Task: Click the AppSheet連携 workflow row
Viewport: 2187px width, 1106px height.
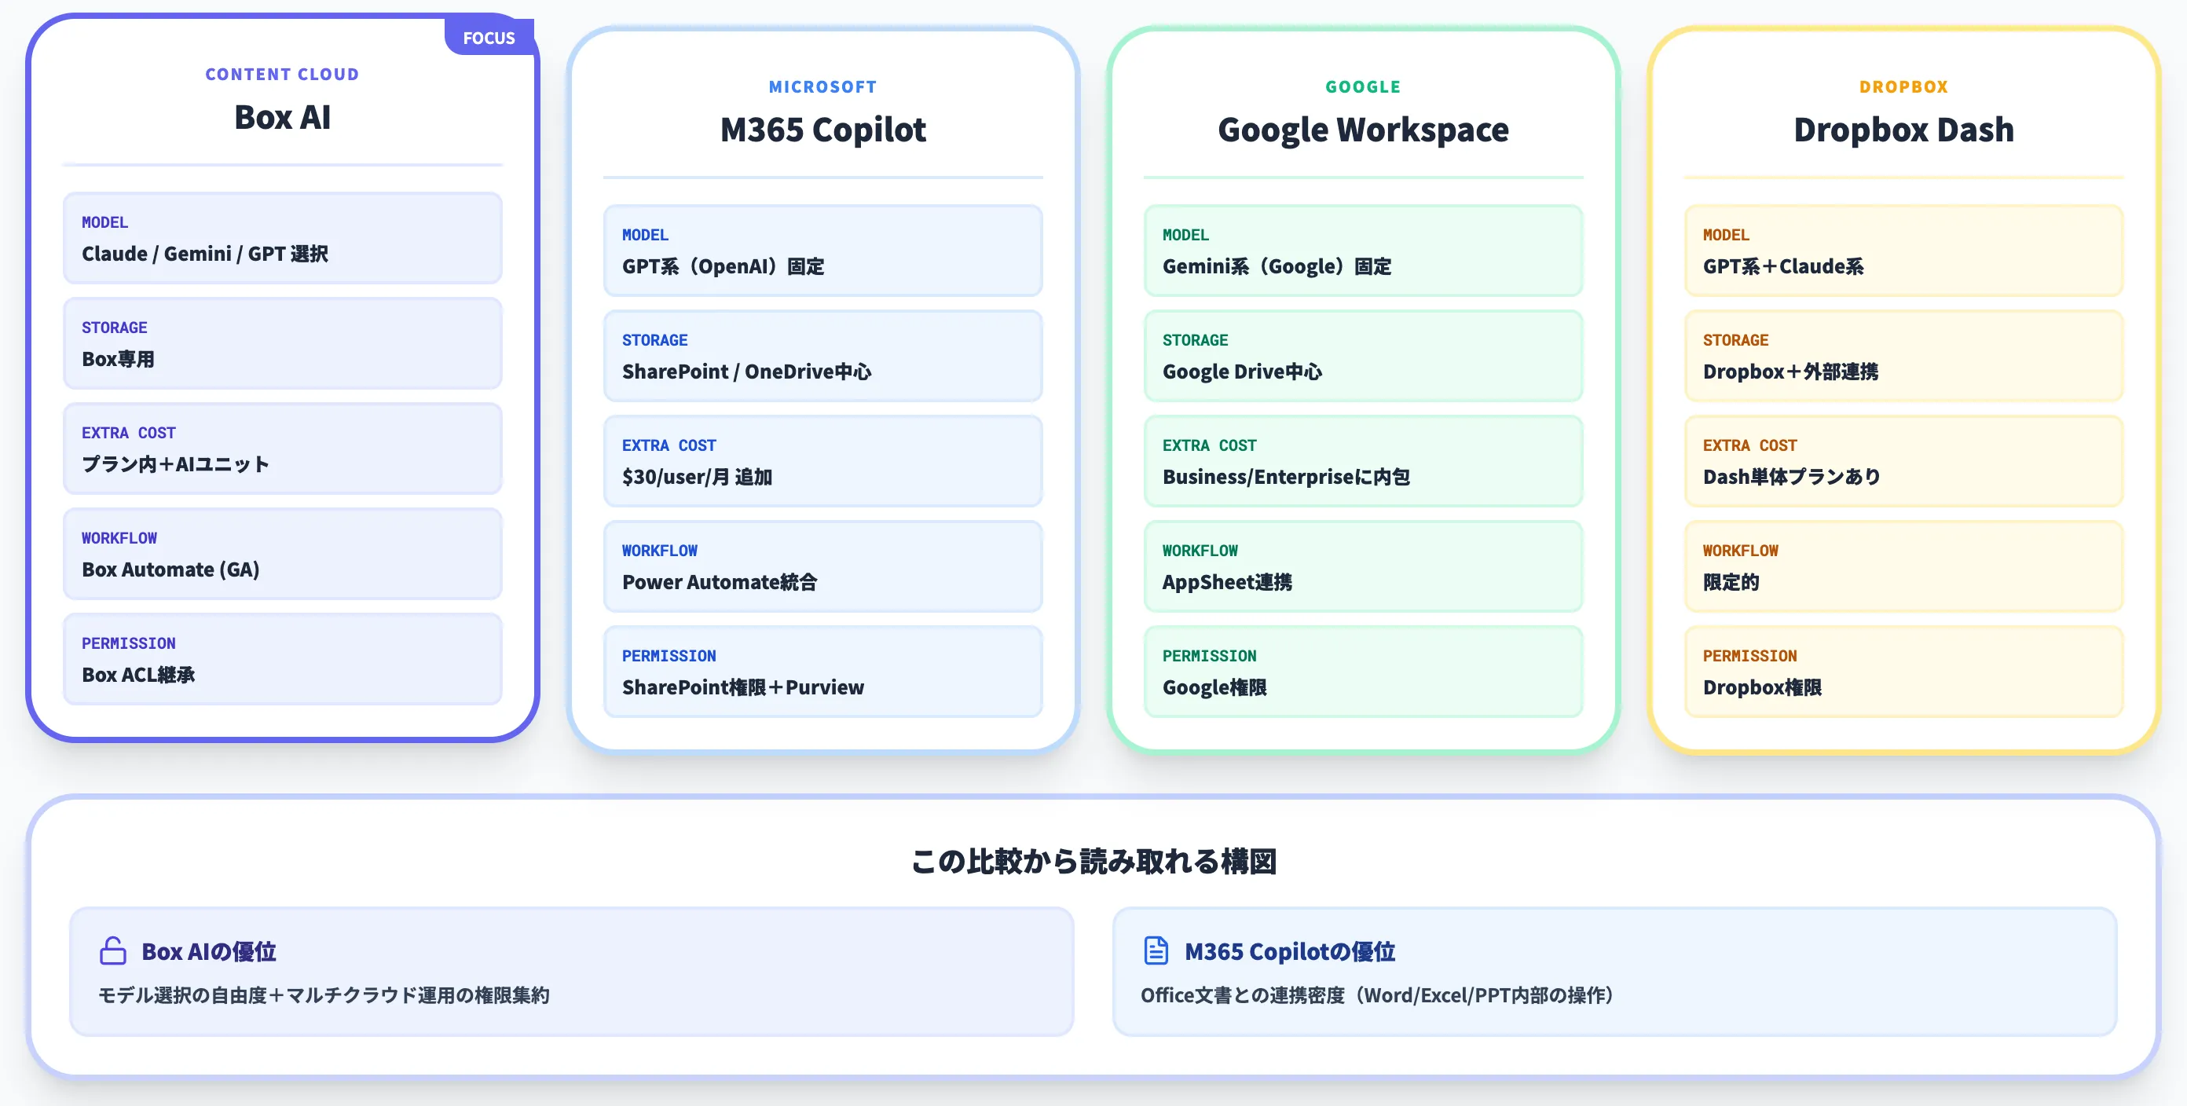Action: [1364, 567]
